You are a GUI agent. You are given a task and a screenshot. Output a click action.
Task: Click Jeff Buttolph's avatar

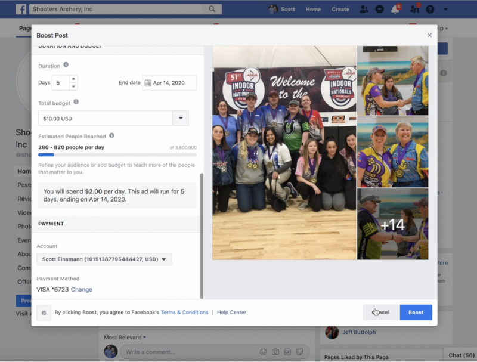[332, 332]
